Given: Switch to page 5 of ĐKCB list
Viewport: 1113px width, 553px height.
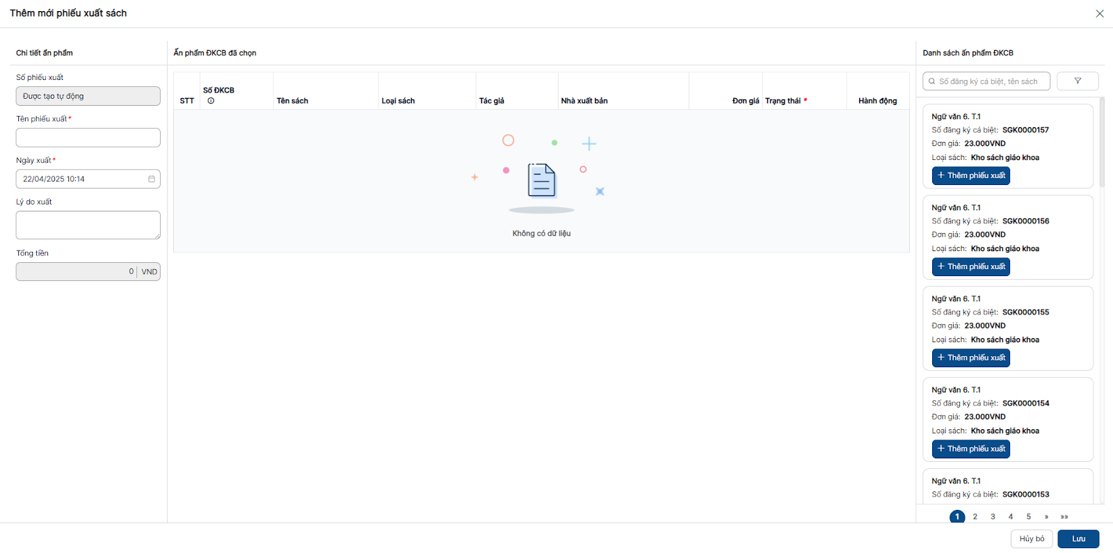Looking at the screenshot, I should click(1028, 517).
